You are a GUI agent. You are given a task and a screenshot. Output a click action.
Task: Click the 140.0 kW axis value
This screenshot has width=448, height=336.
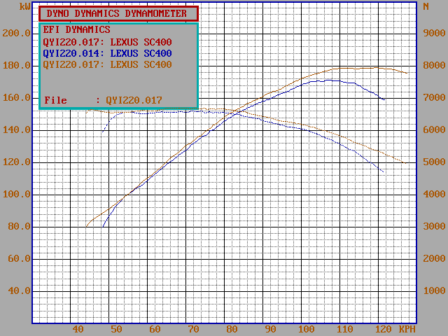pyautogui.click(x=17, y=130)
